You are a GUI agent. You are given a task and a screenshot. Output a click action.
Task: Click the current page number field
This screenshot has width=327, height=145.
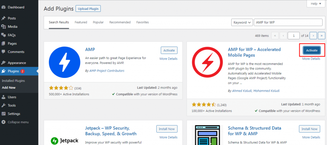(294, 35)
